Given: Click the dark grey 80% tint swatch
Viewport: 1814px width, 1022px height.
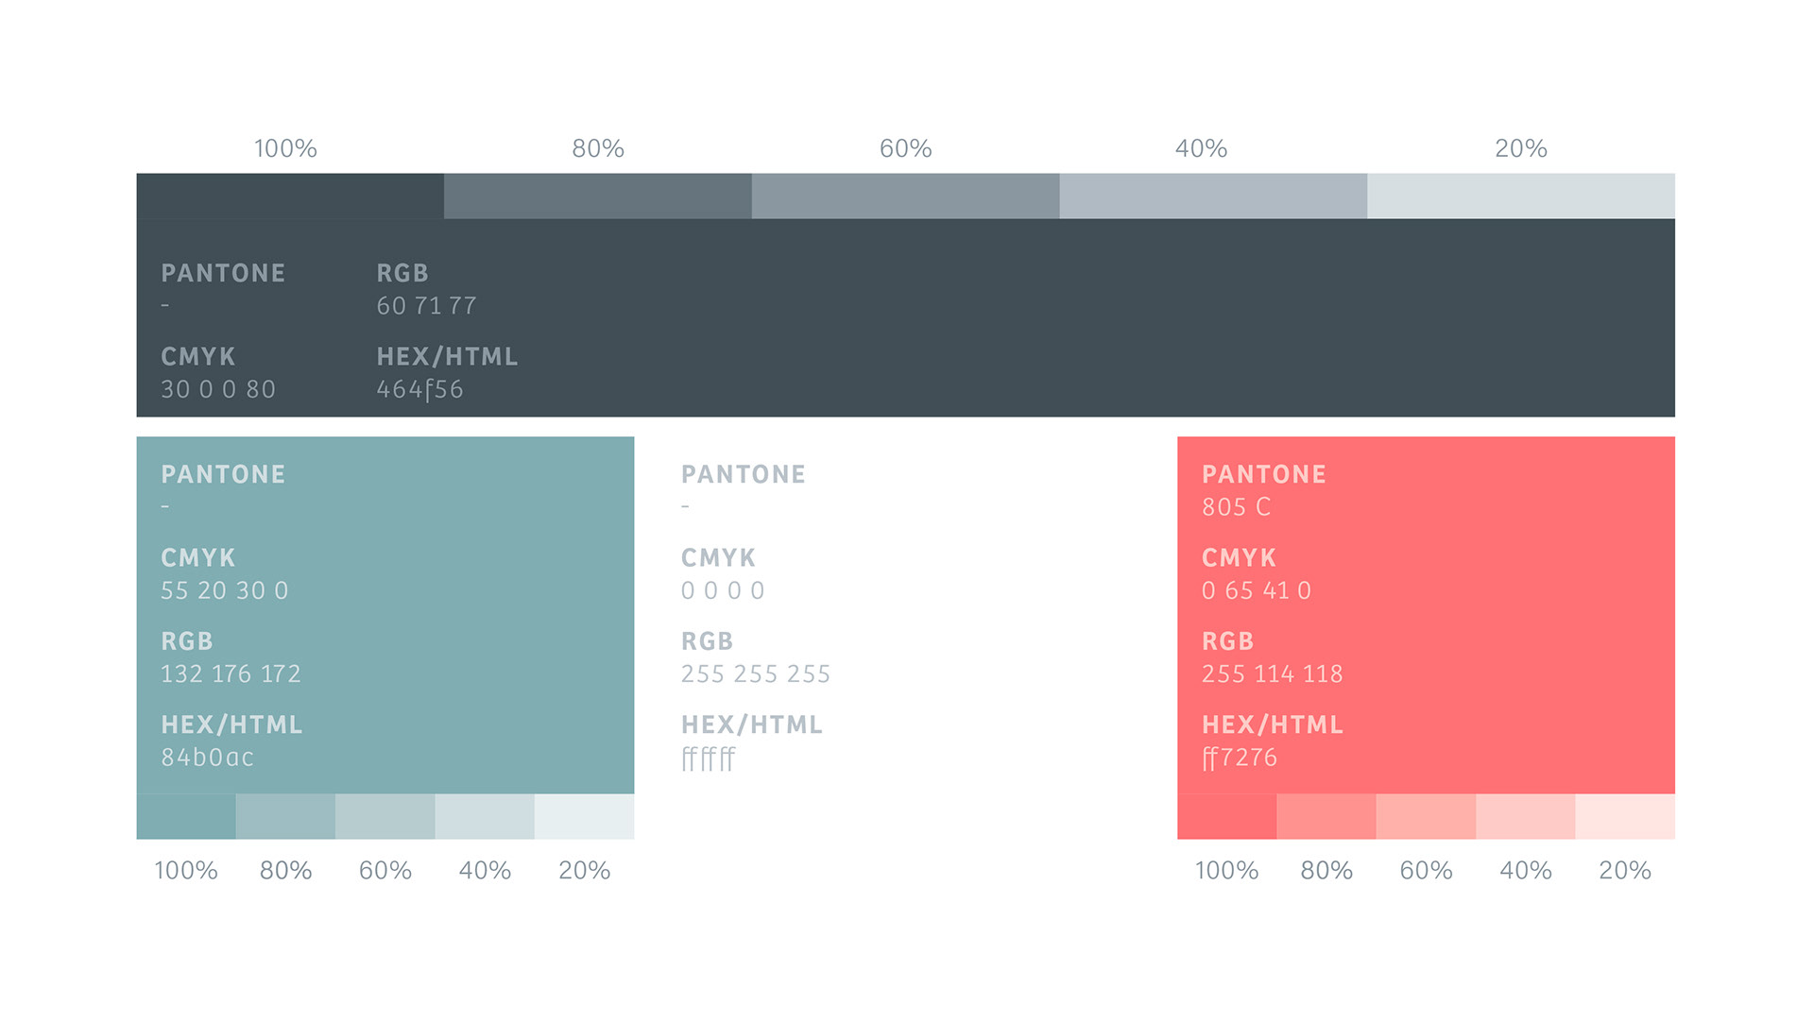Looking at the screenshot, I should coord(598,196).
